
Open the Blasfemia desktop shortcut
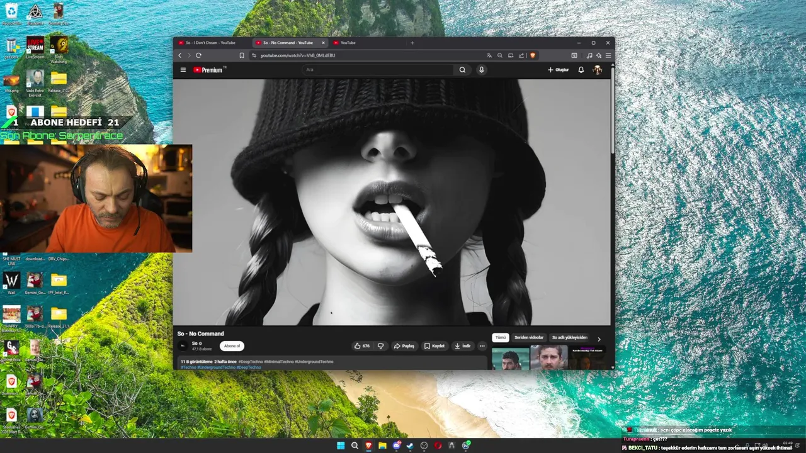[x=35, y=14]
